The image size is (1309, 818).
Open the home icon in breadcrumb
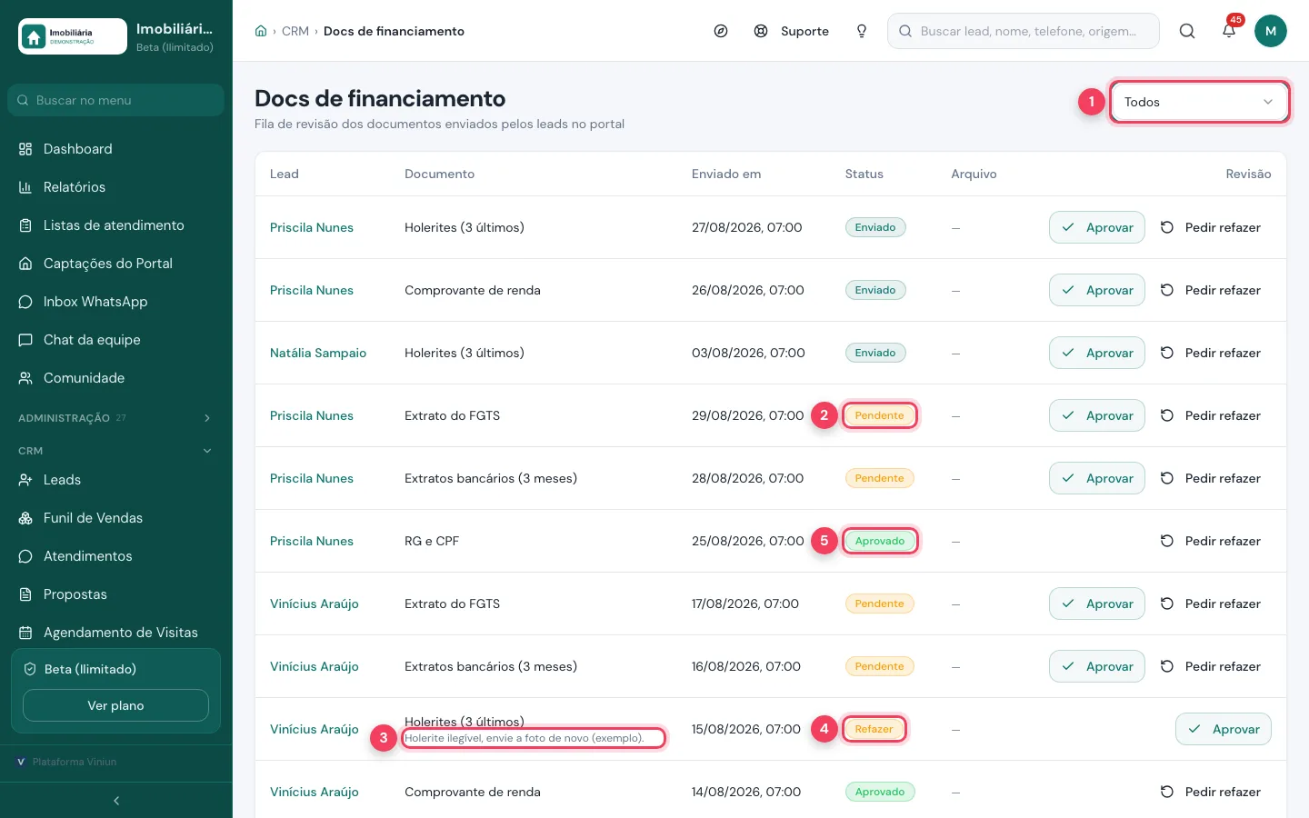pyautogui.click(x=261, y=31)
